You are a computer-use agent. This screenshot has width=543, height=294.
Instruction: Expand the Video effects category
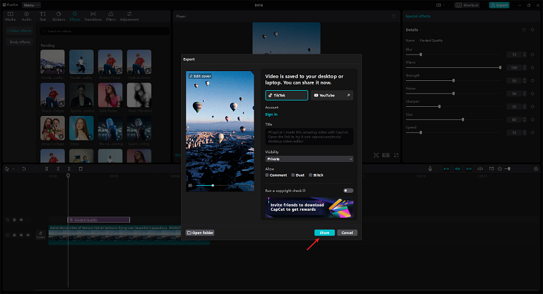[20, 31]
